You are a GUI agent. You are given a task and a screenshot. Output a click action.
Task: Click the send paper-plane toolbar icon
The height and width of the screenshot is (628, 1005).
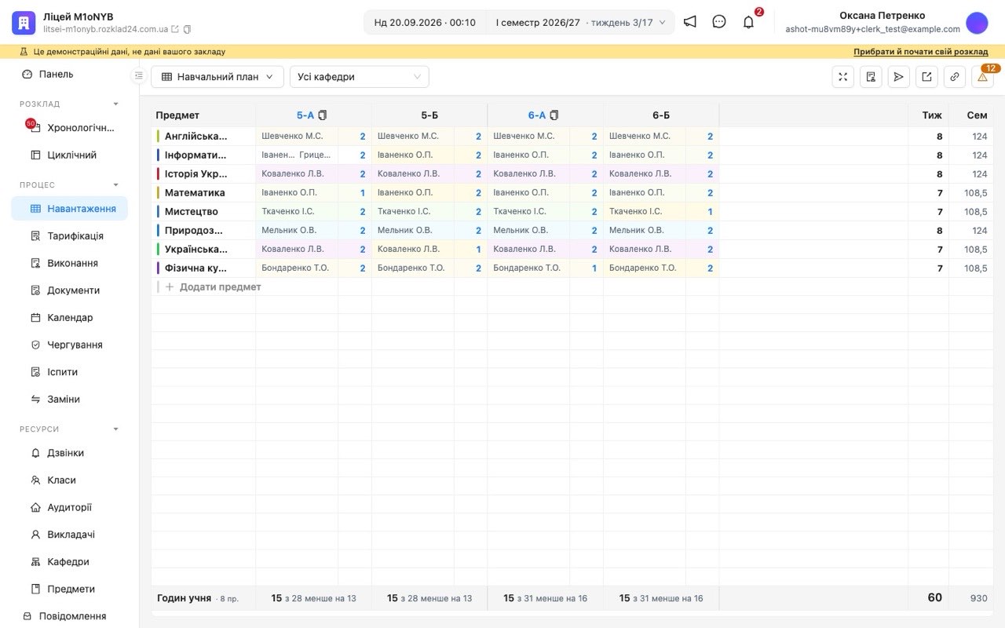point(899,77)
